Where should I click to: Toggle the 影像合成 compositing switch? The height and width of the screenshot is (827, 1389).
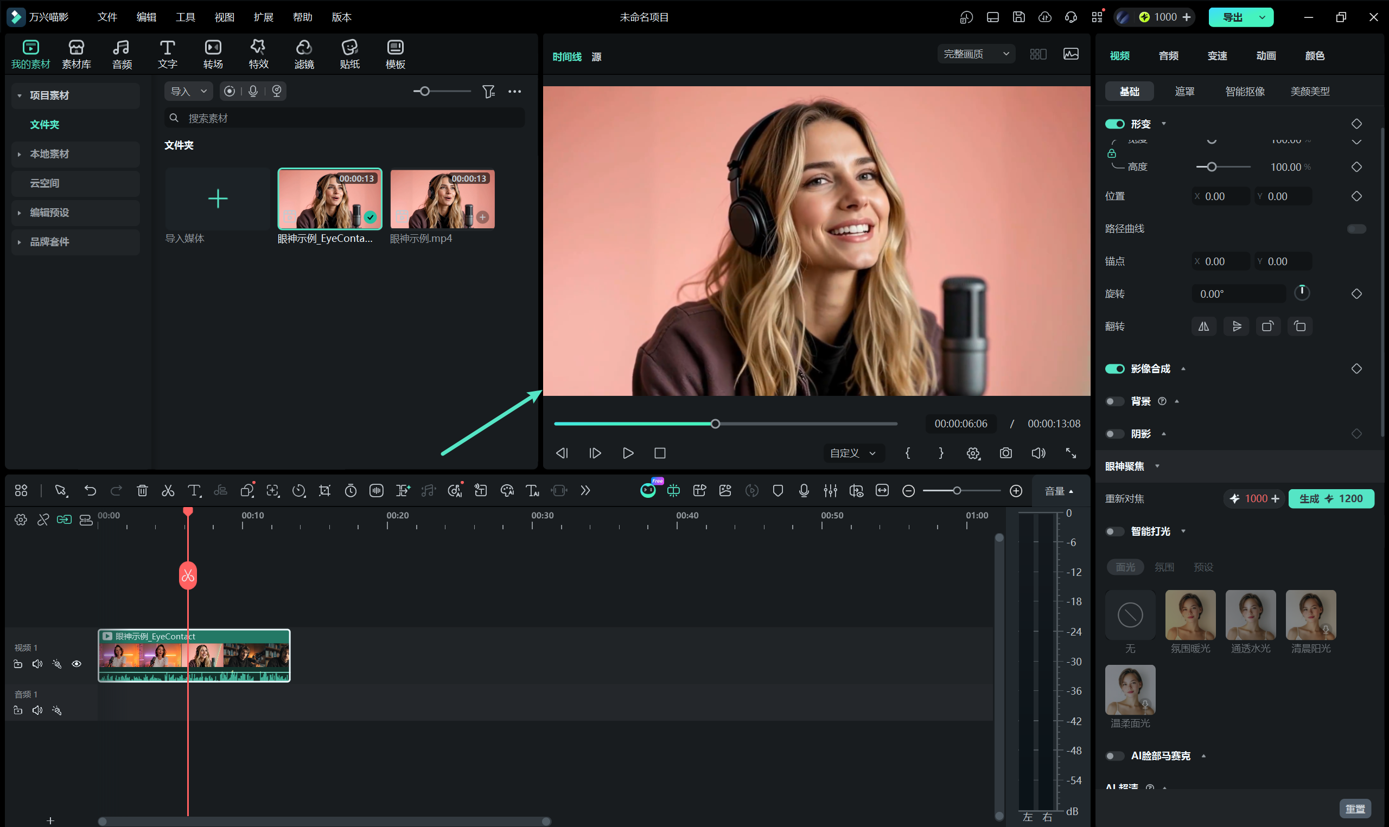pos(1116,369)
